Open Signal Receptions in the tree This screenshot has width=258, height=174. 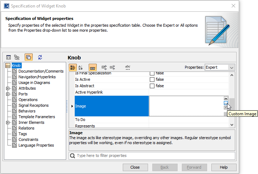tap(33, 105)
